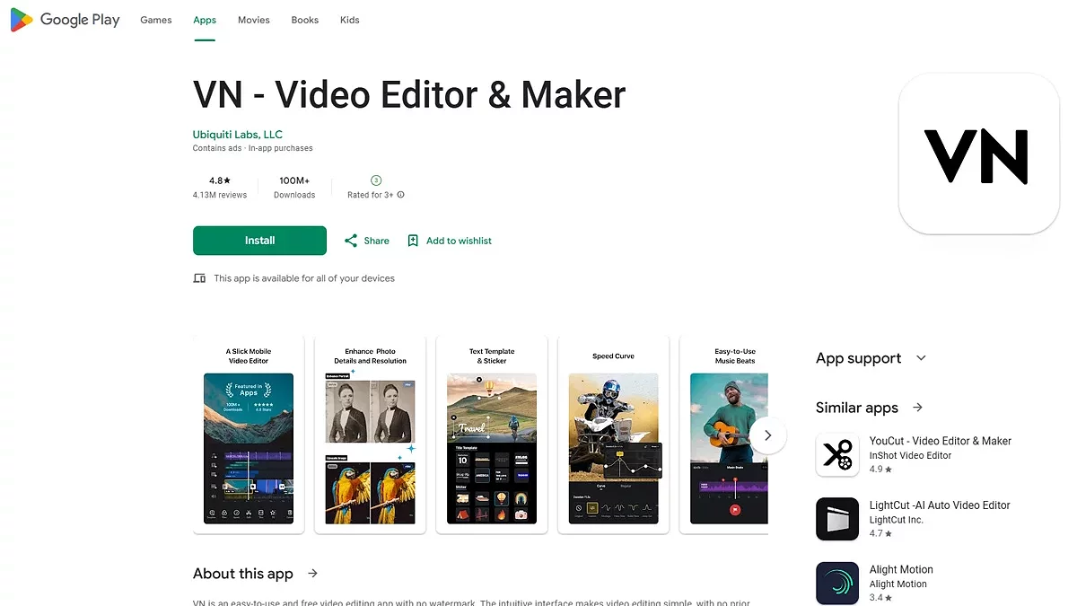Expand About this app arrow
The width and height of the screenshot is (1077, 606).
pos(312,574)
